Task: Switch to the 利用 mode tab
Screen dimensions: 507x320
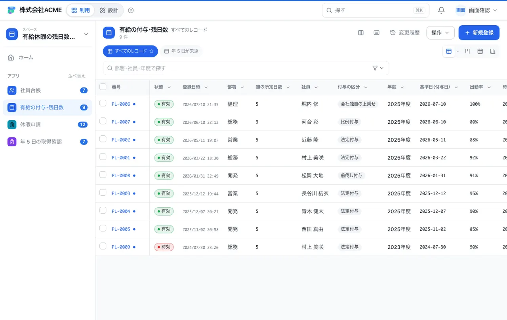Action: coord(80,10)
